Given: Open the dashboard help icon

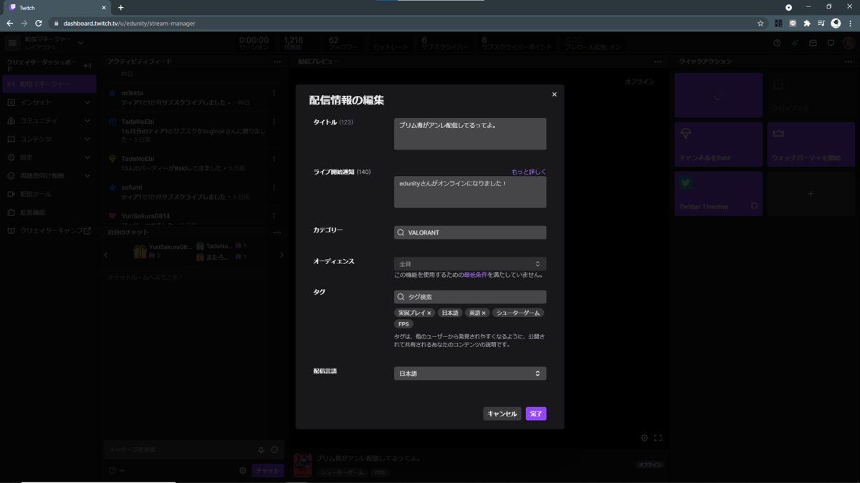Looking at the screenshot, I should pos(777,43).
